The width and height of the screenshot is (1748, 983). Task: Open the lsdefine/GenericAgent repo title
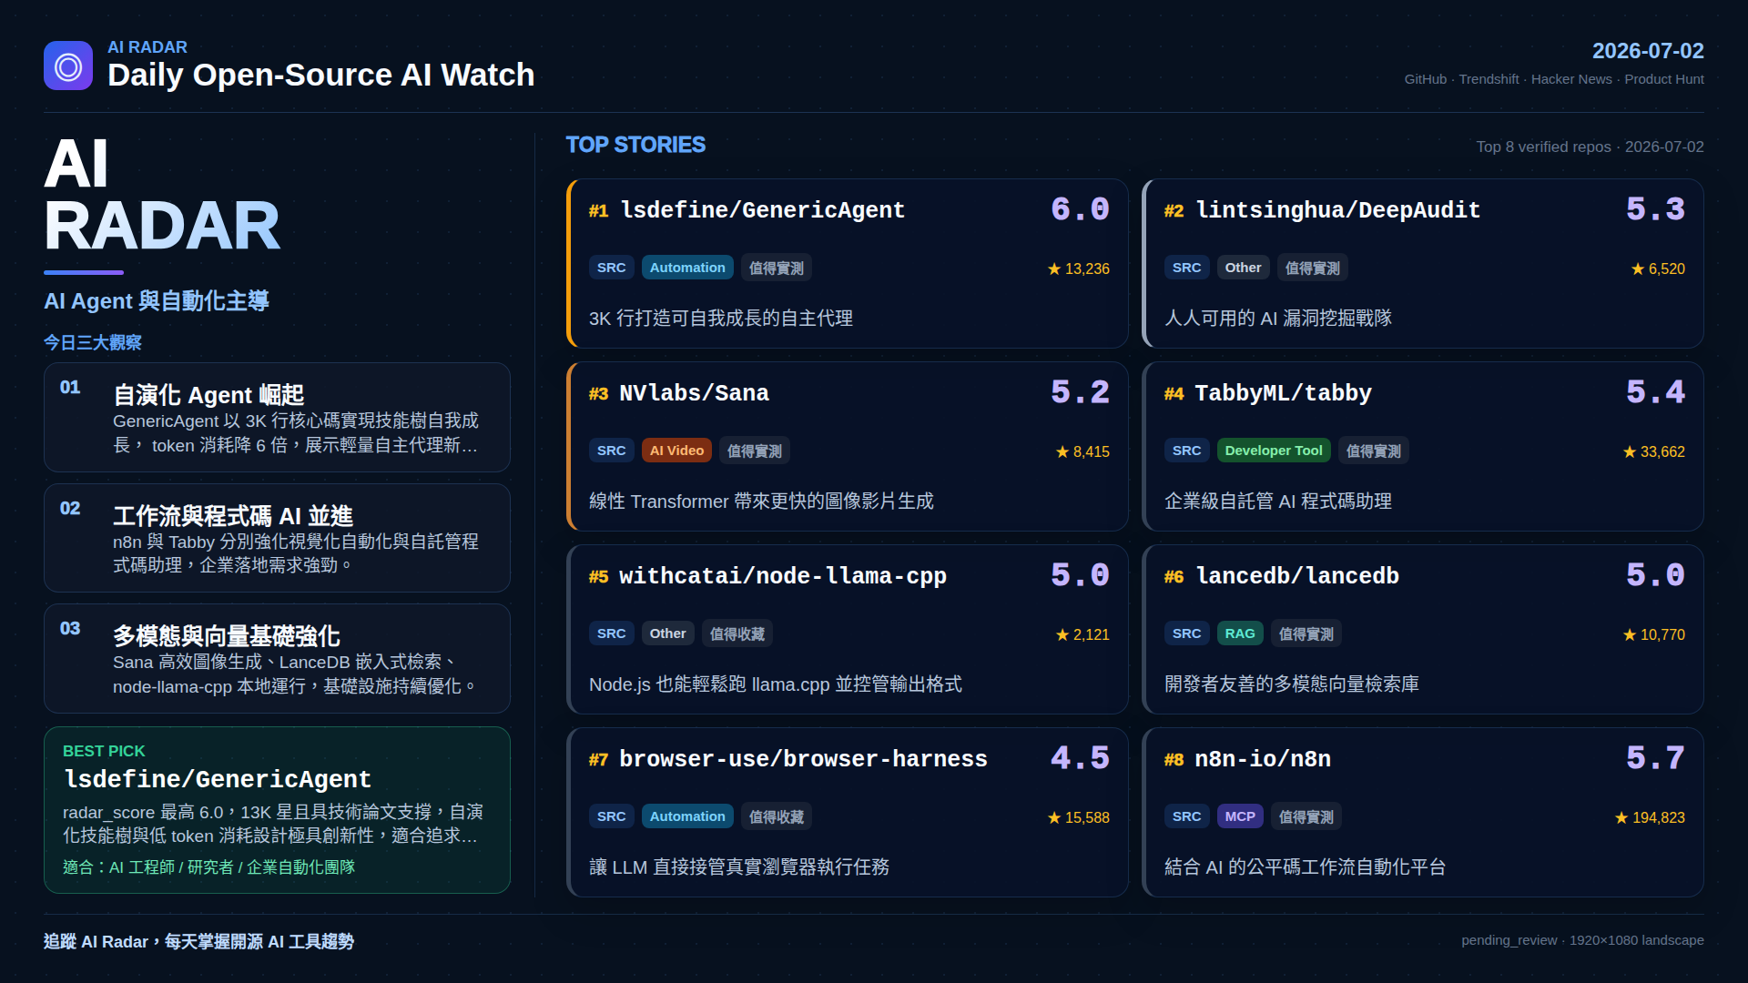[763, 210]
